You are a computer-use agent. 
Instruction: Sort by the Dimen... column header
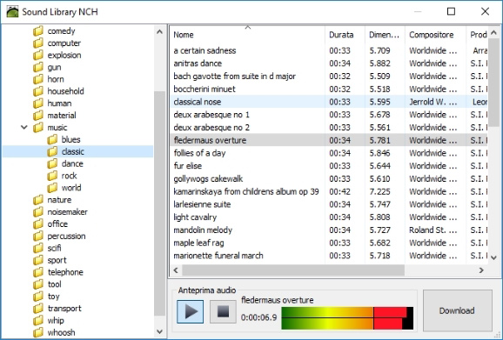coord(385,35)
